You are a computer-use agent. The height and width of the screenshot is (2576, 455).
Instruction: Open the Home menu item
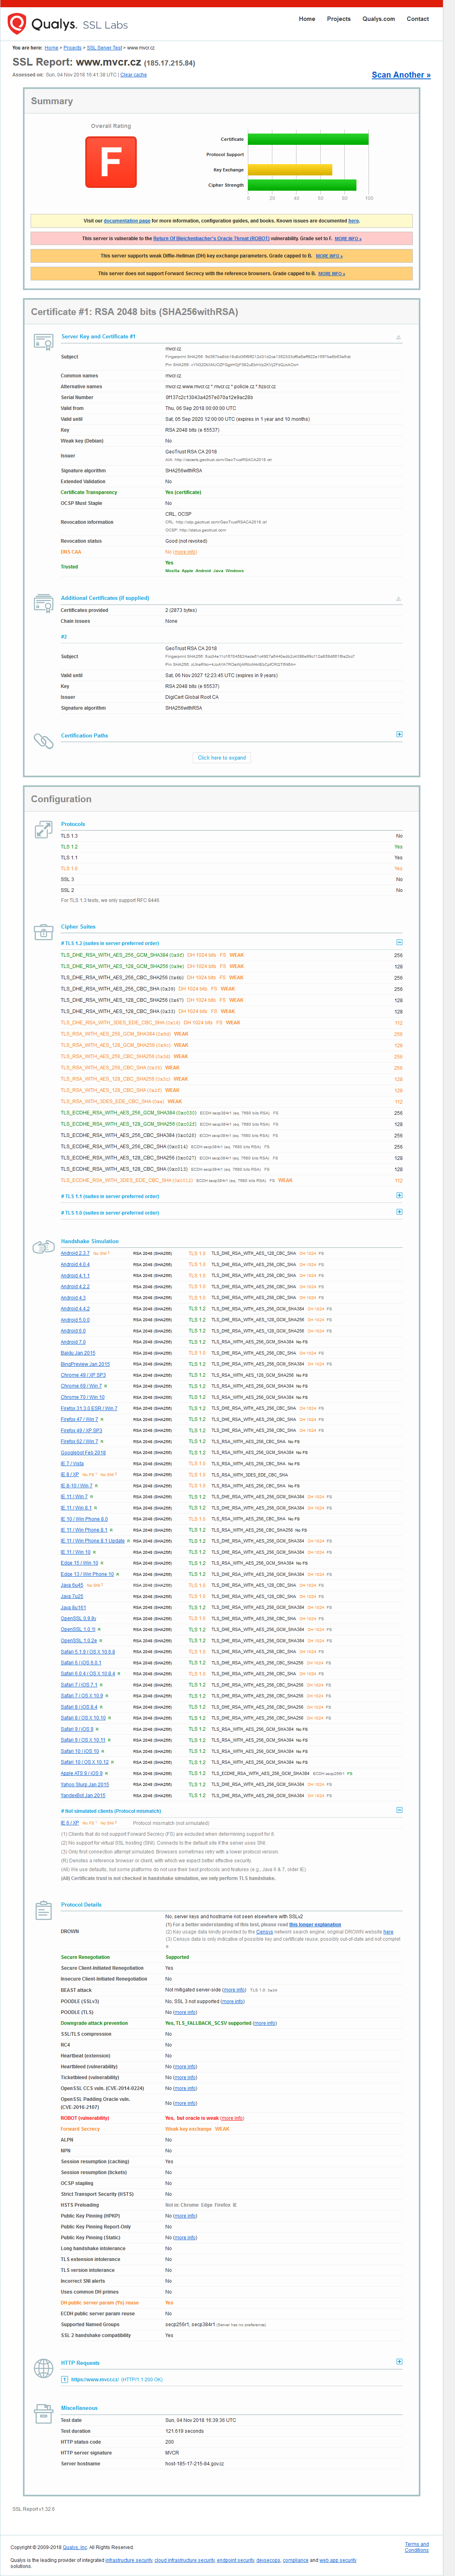tap(307, 19)
